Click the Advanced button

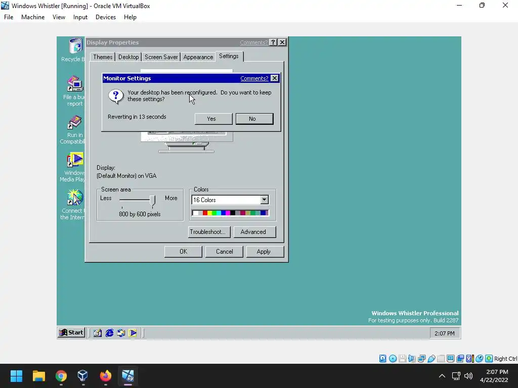[x=254, y=232]
